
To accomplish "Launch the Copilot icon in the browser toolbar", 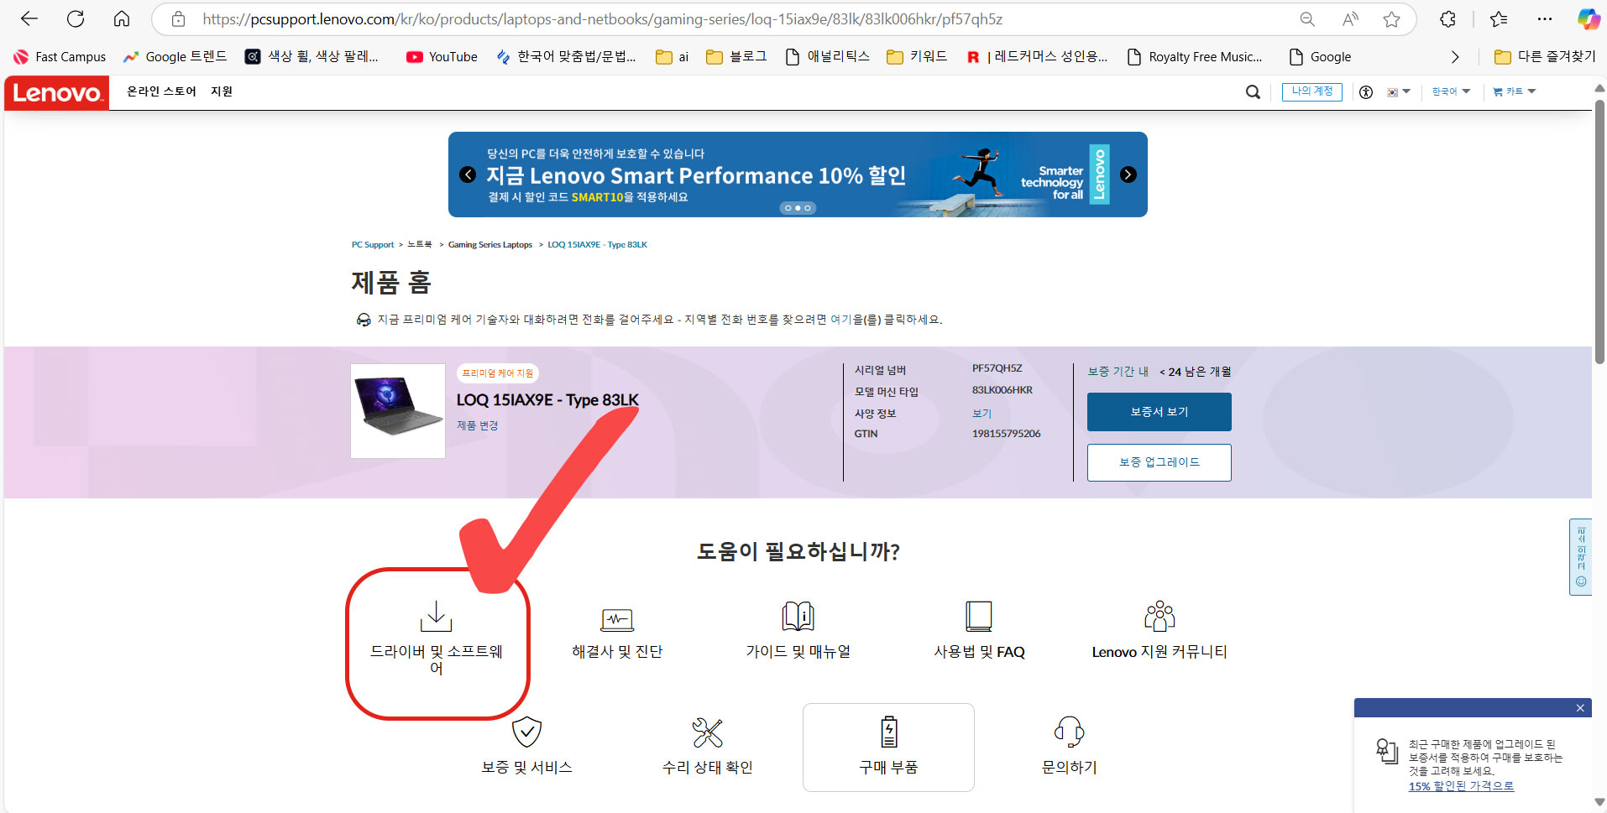I will (1588, 19).
